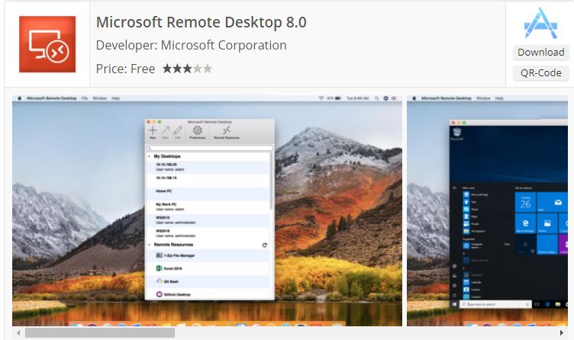The image size is (574, 340).
Task: Click the horizontal scrollbar thumb below screenshots
Action: [99, 333]
